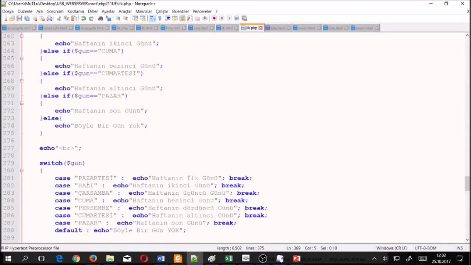Click the Open file toolbar icon

(x=12, y=18)
